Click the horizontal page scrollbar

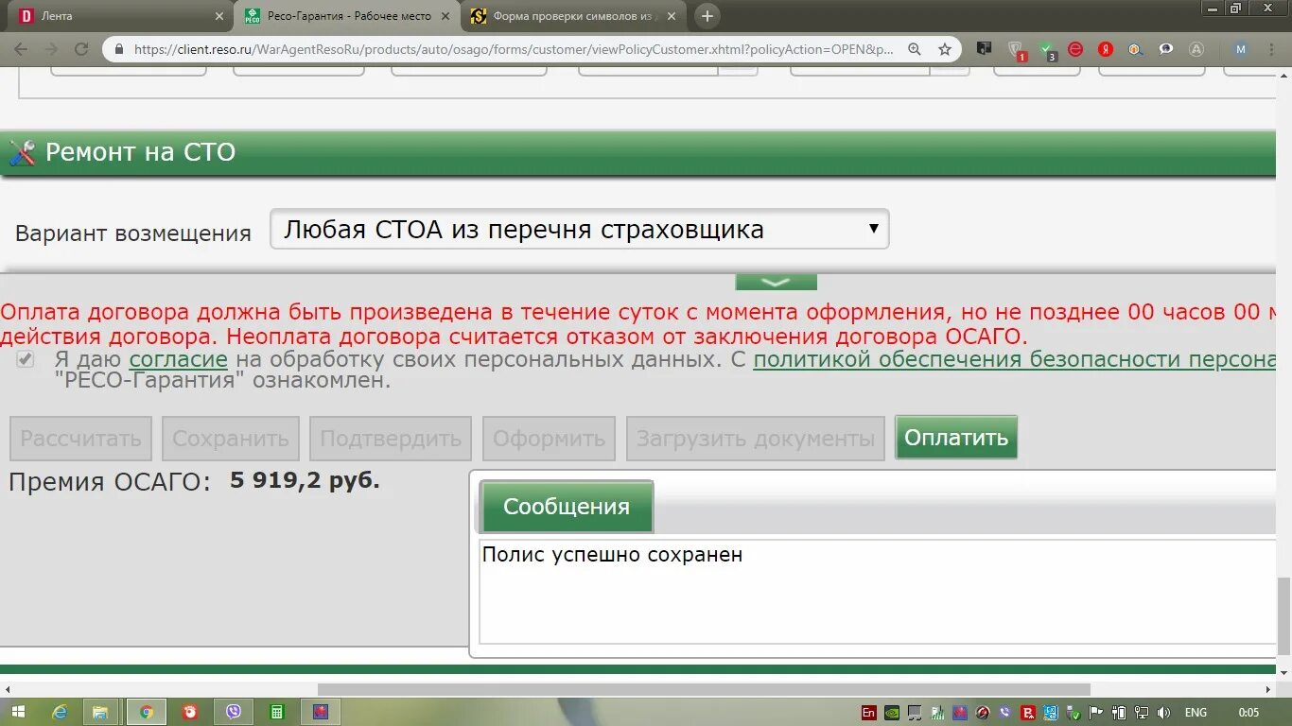point(704,689)
